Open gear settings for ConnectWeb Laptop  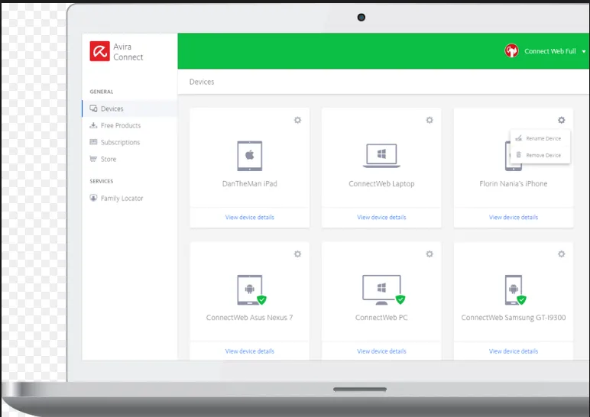click(430, 120)
